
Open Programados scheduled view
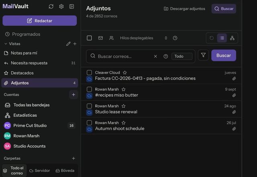point(22,34)
